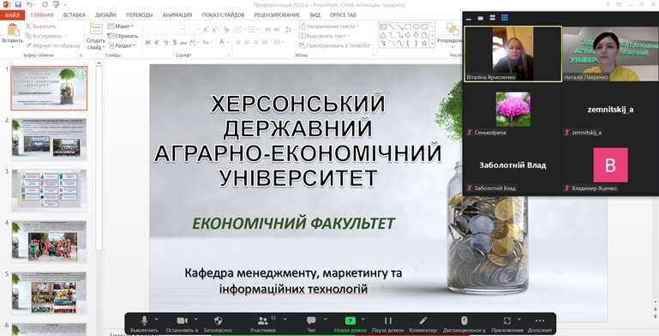Start slideshow from Quick Access toolbar icon
The width and height of the screenshot is (659, 336).
(x=57, y=4)
